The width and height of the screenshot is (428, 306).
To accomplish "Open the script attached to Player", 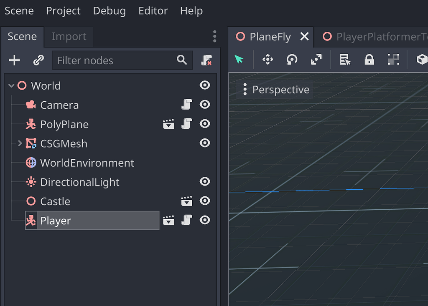I will [x=187, y=220].
